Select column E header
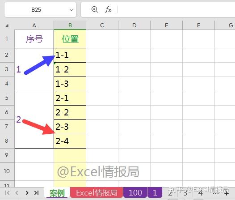The height and width of the screenshot is (200, 235). [166, 25]
